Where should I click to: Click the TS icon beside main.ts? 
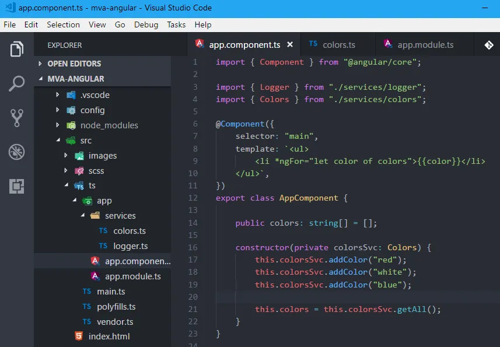87,291
